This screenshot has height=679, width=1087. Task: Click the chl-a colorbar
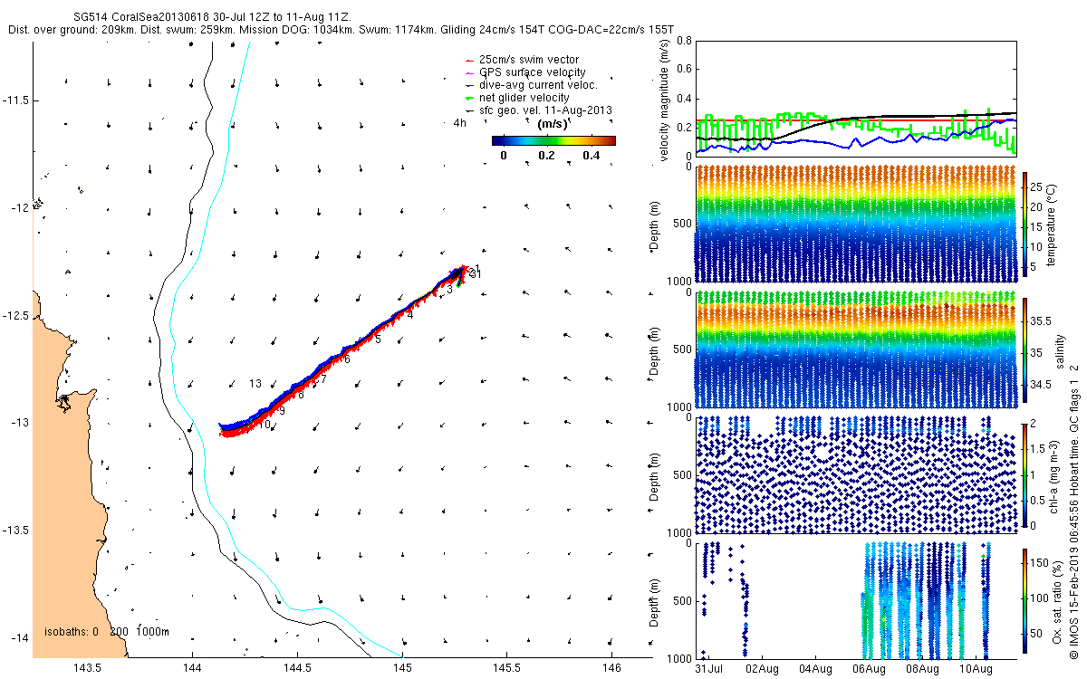[1025, 476]
